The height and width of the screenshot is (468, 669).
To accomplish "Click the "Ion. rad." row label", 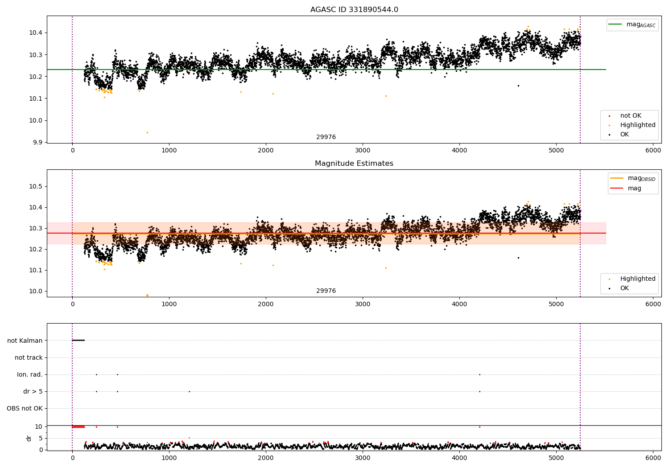I will click(x=30, y=374).
